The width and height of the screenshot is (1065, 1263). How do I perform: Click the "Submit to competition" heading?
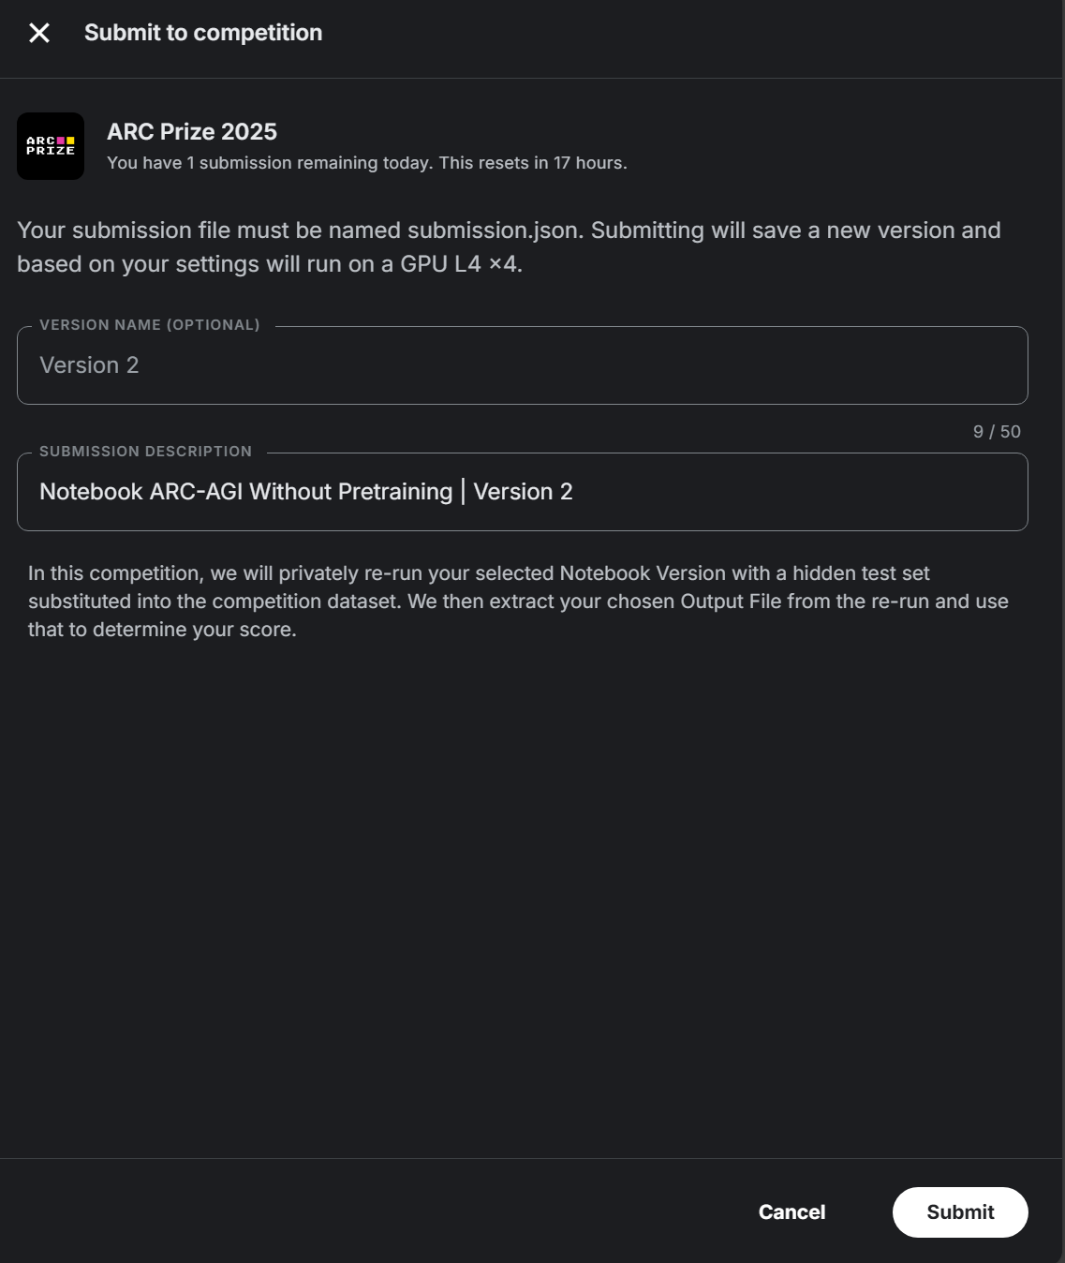coord(203,33)
